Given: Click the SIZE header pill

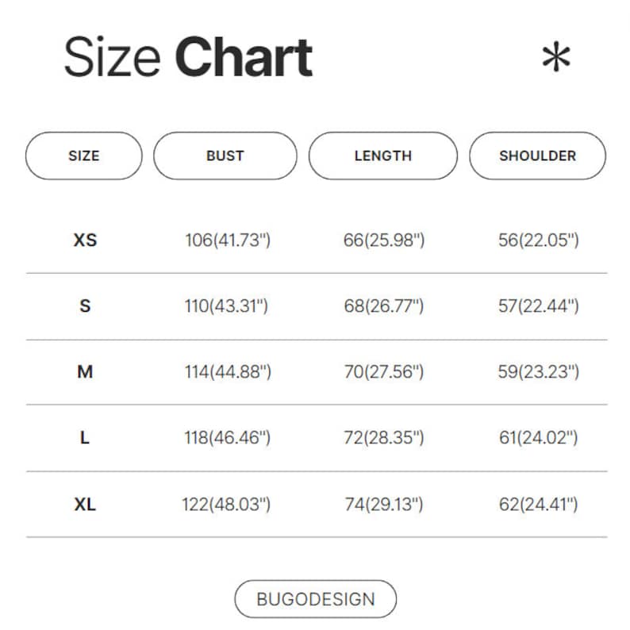Looking at the screenshot, I should (84, 156).
